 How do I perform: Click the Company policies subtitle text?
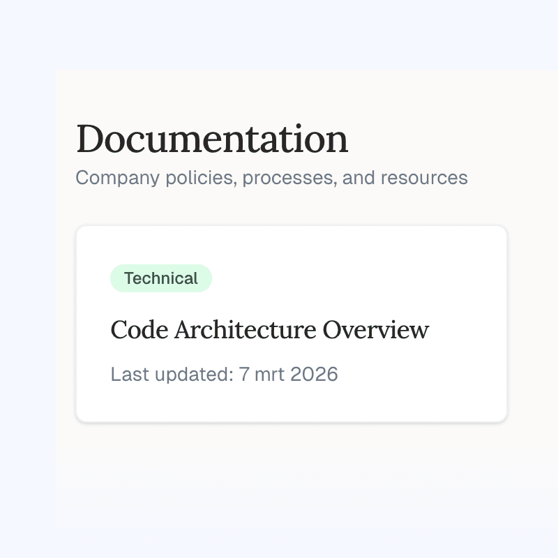pos(271,178)
